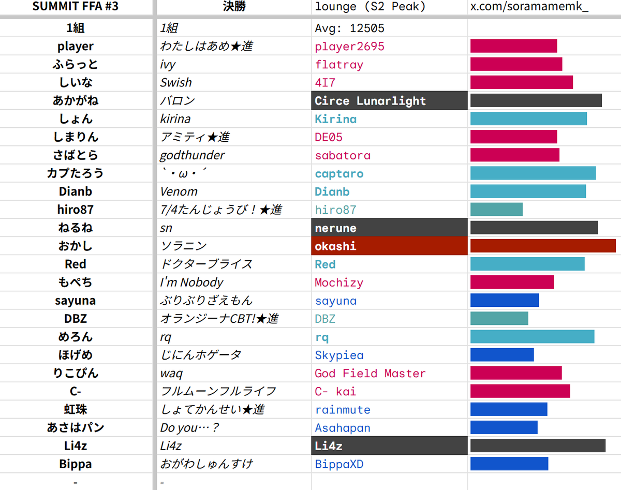The width and height of the screenshot is (621, 490).
Task: Select the めろん name cell
Action: coord(76,337)
